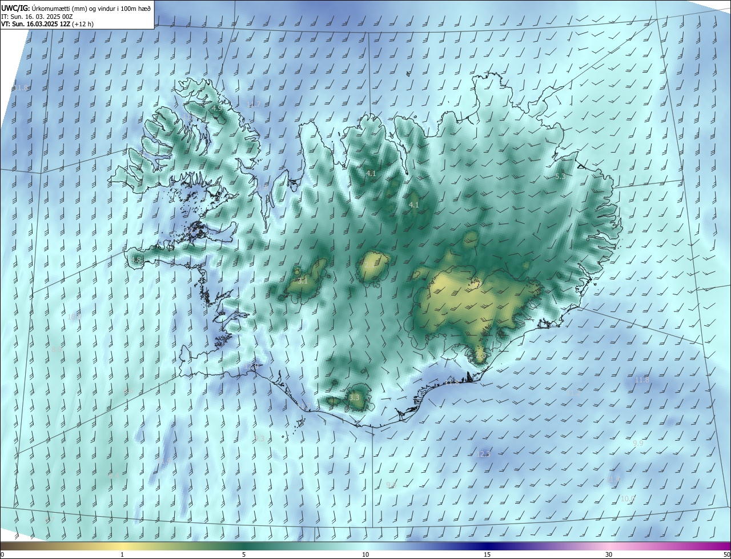This screenshot has height=559, width=731.
Task: Click the '4.8' value on the western peninsula
Action: (x=136, y=259)
